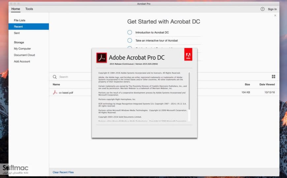Close the Get Started panel with X
The image size is (287, 178).
tap(275, 15)
